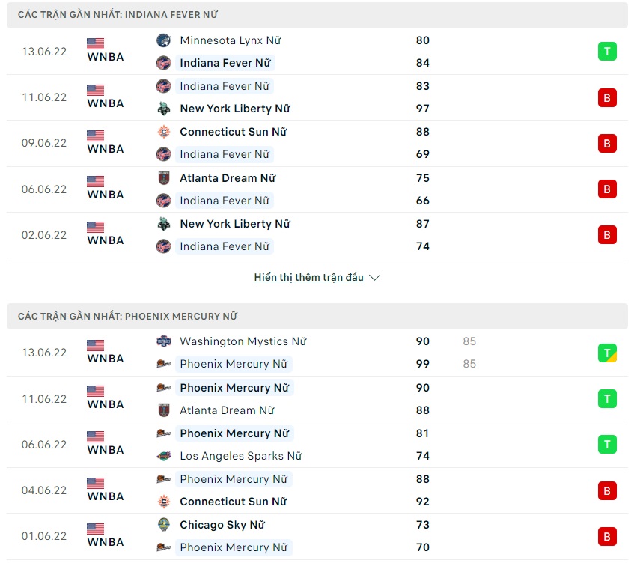Open 'Hiển thị thêm trận đấu' link
Image resolution: width=634 pixels, height=563 pixels.
tap(308, 278)
